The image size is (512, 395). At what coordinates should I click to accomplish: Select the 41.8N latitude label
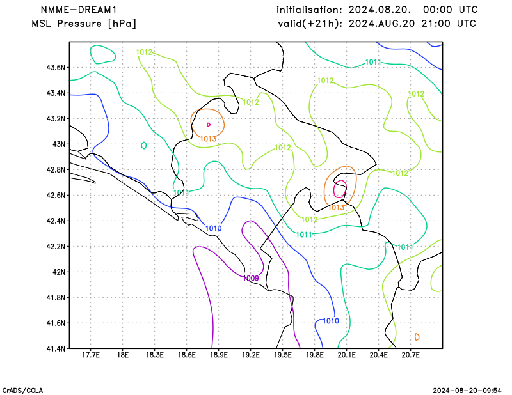(56, 297)
